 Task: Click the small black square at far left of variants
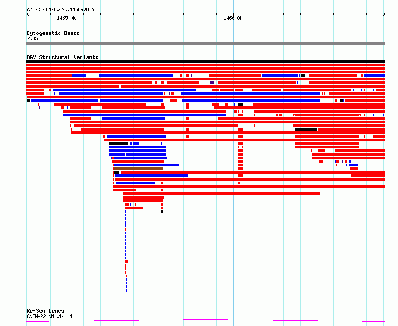pyautogui.click(x=29, y=101)
